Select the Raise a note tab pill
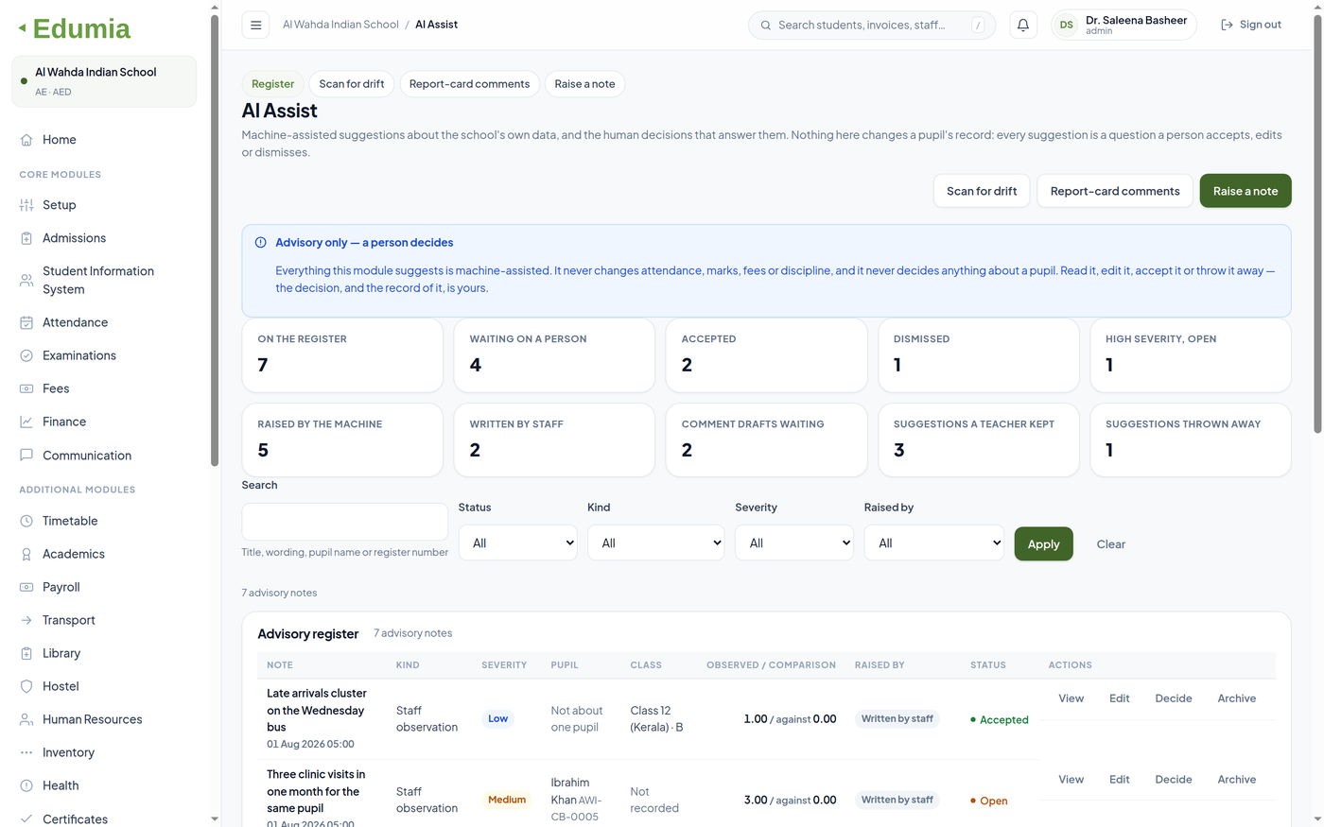 [584, 84]
